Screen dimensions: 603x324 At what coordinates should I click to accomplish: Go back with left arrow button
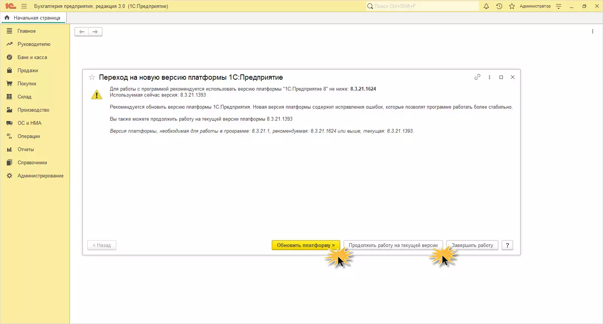point(82,32)
